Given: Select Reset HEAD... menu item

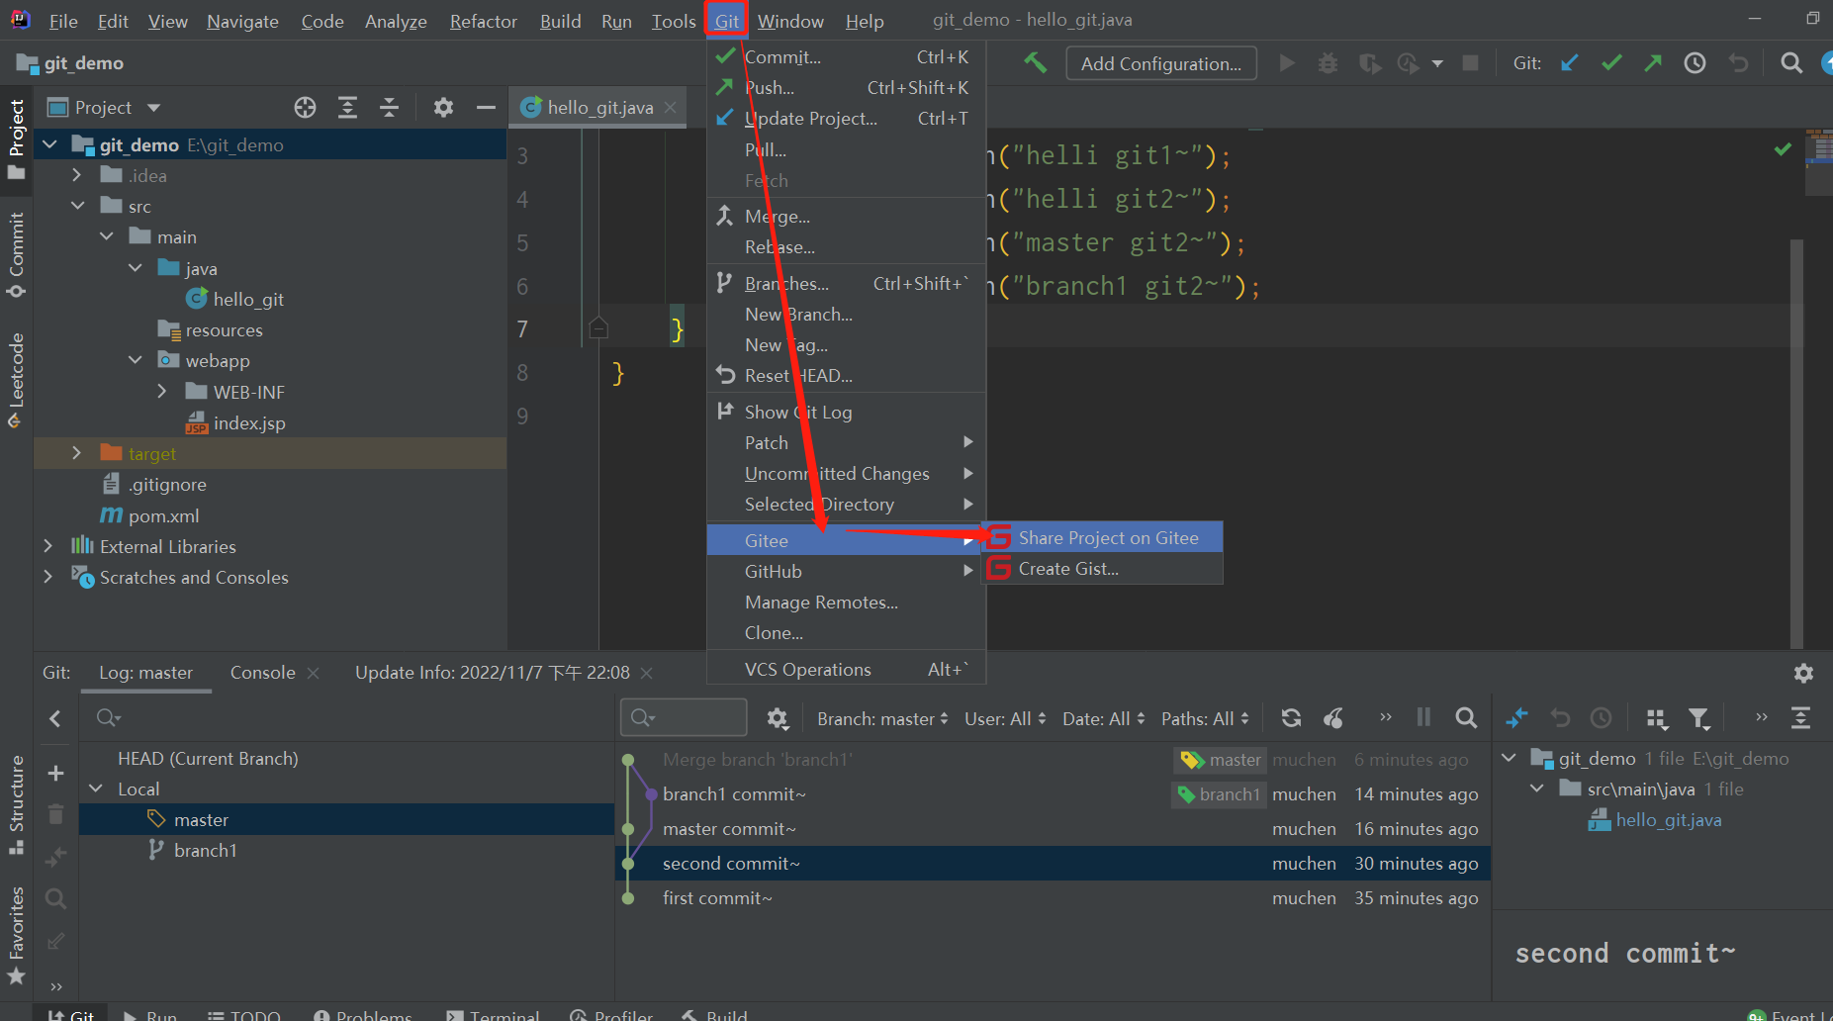Looking at the screenshot, I should [x=846, y=376].
